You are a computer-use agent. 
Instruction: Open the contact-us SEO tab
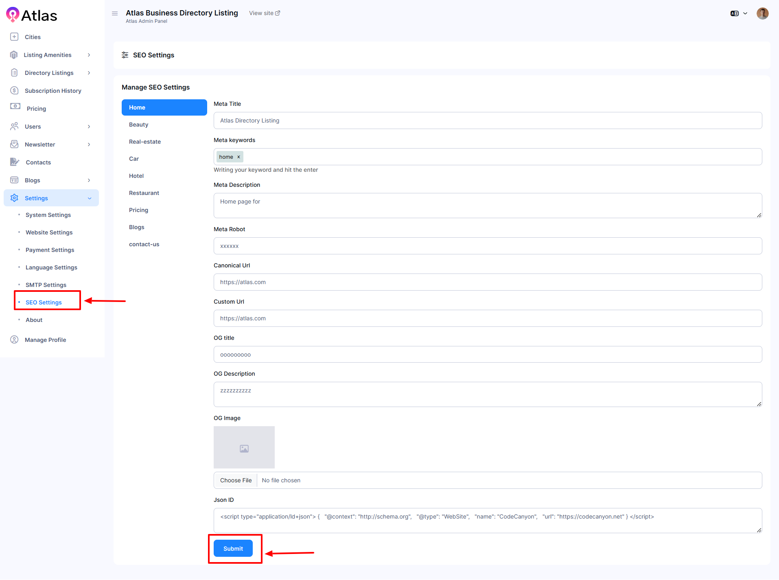[144, 244]
